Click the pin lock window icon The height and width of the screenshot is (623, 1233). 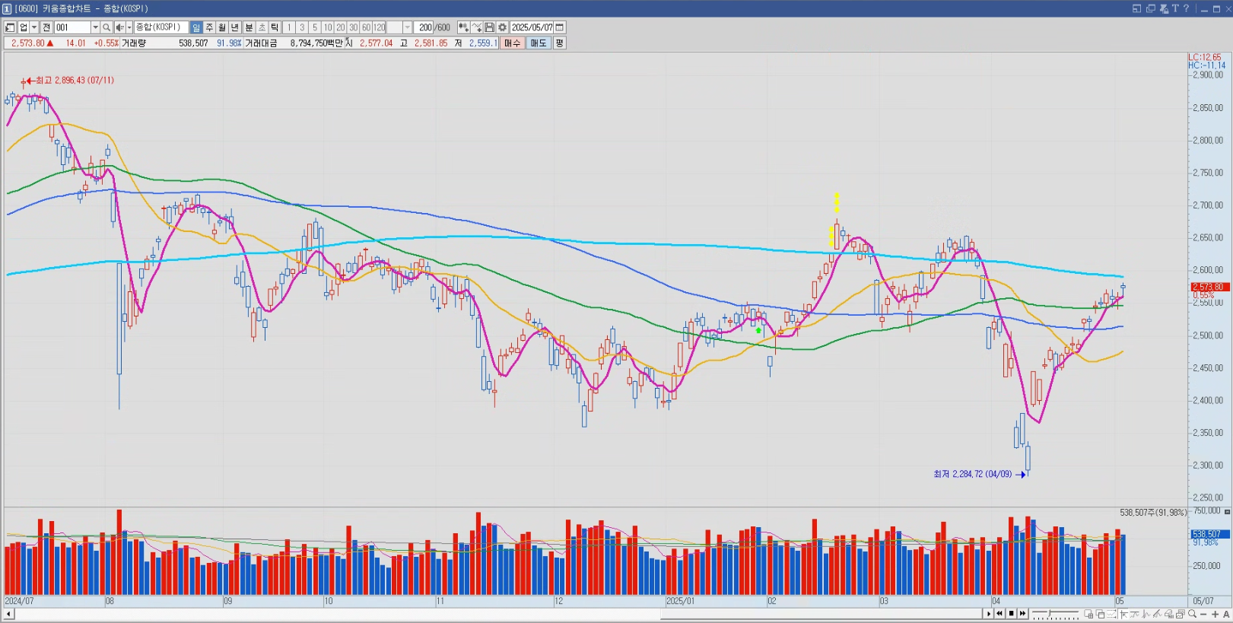tap(1163, 8)
